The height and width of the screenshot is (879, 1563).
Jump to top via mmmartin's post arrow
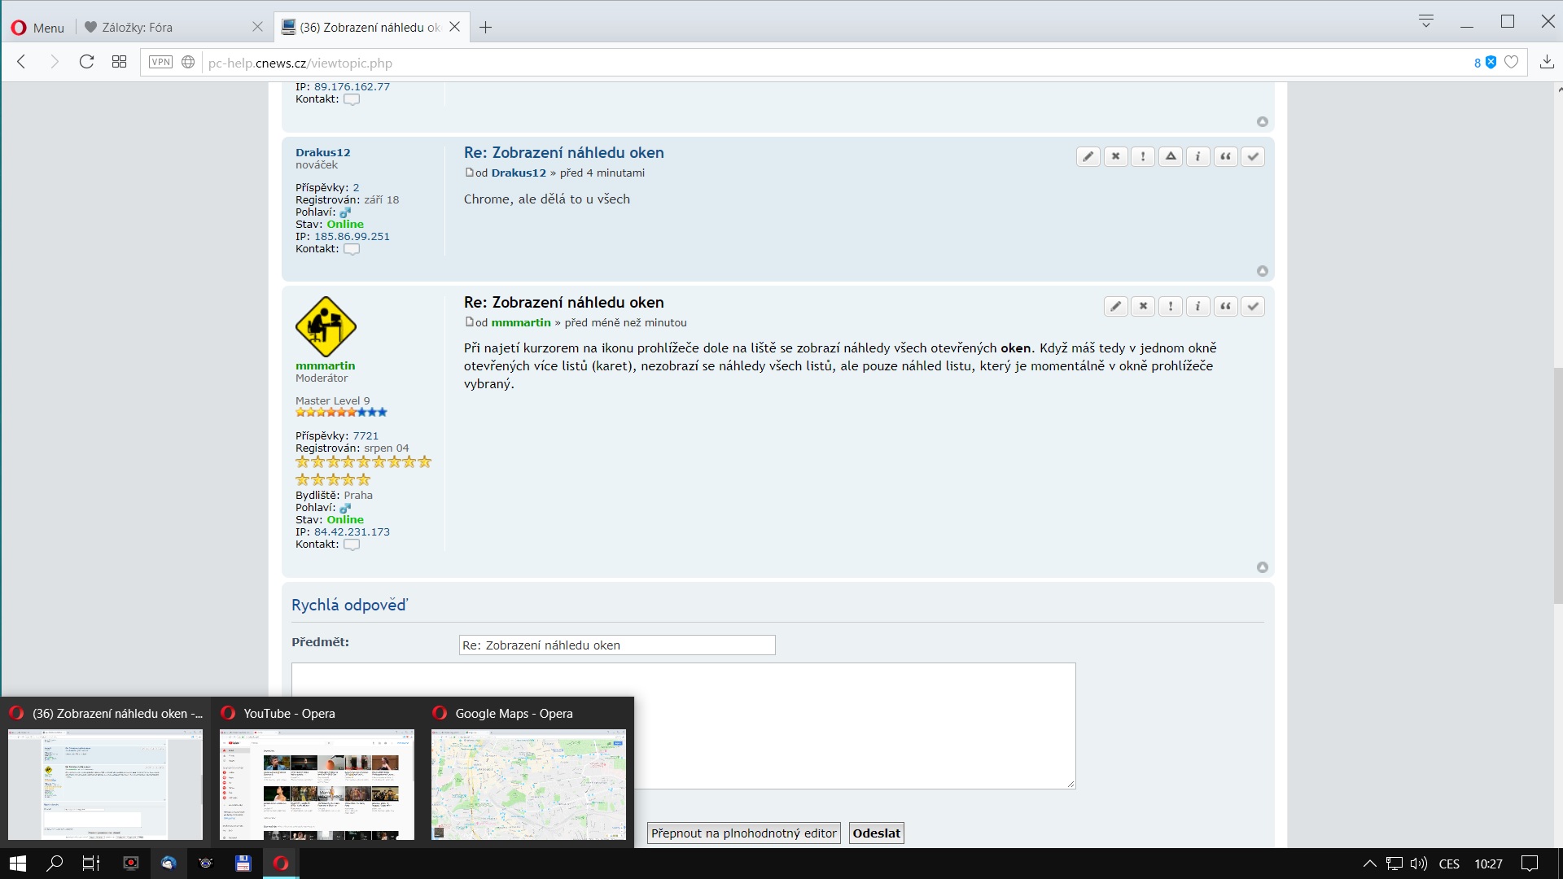click(x=1262, y=567)
